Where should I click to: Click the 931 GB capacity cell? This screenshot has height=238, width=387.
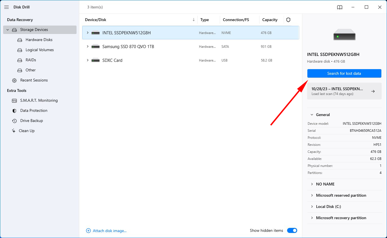pos(266,47)
